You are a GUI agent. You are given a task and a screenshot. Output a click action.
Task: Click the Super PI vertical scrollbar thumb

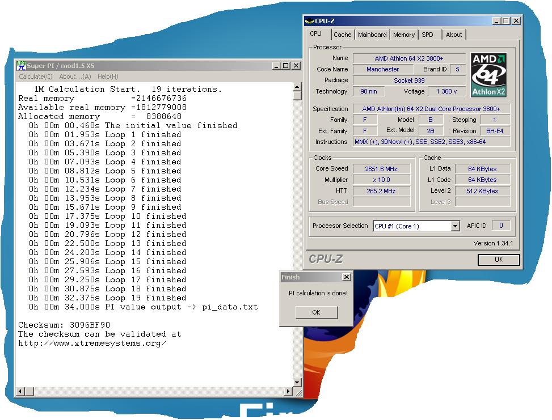point(297,96)
